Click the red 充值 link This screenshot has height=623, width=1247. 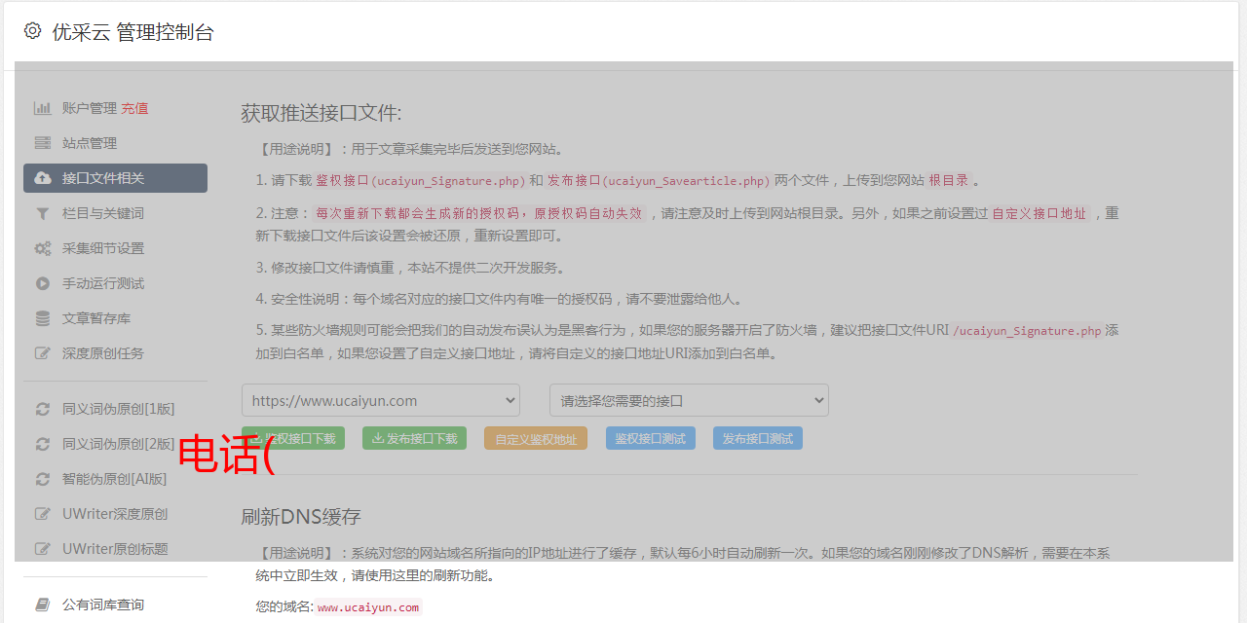[134, 108]
